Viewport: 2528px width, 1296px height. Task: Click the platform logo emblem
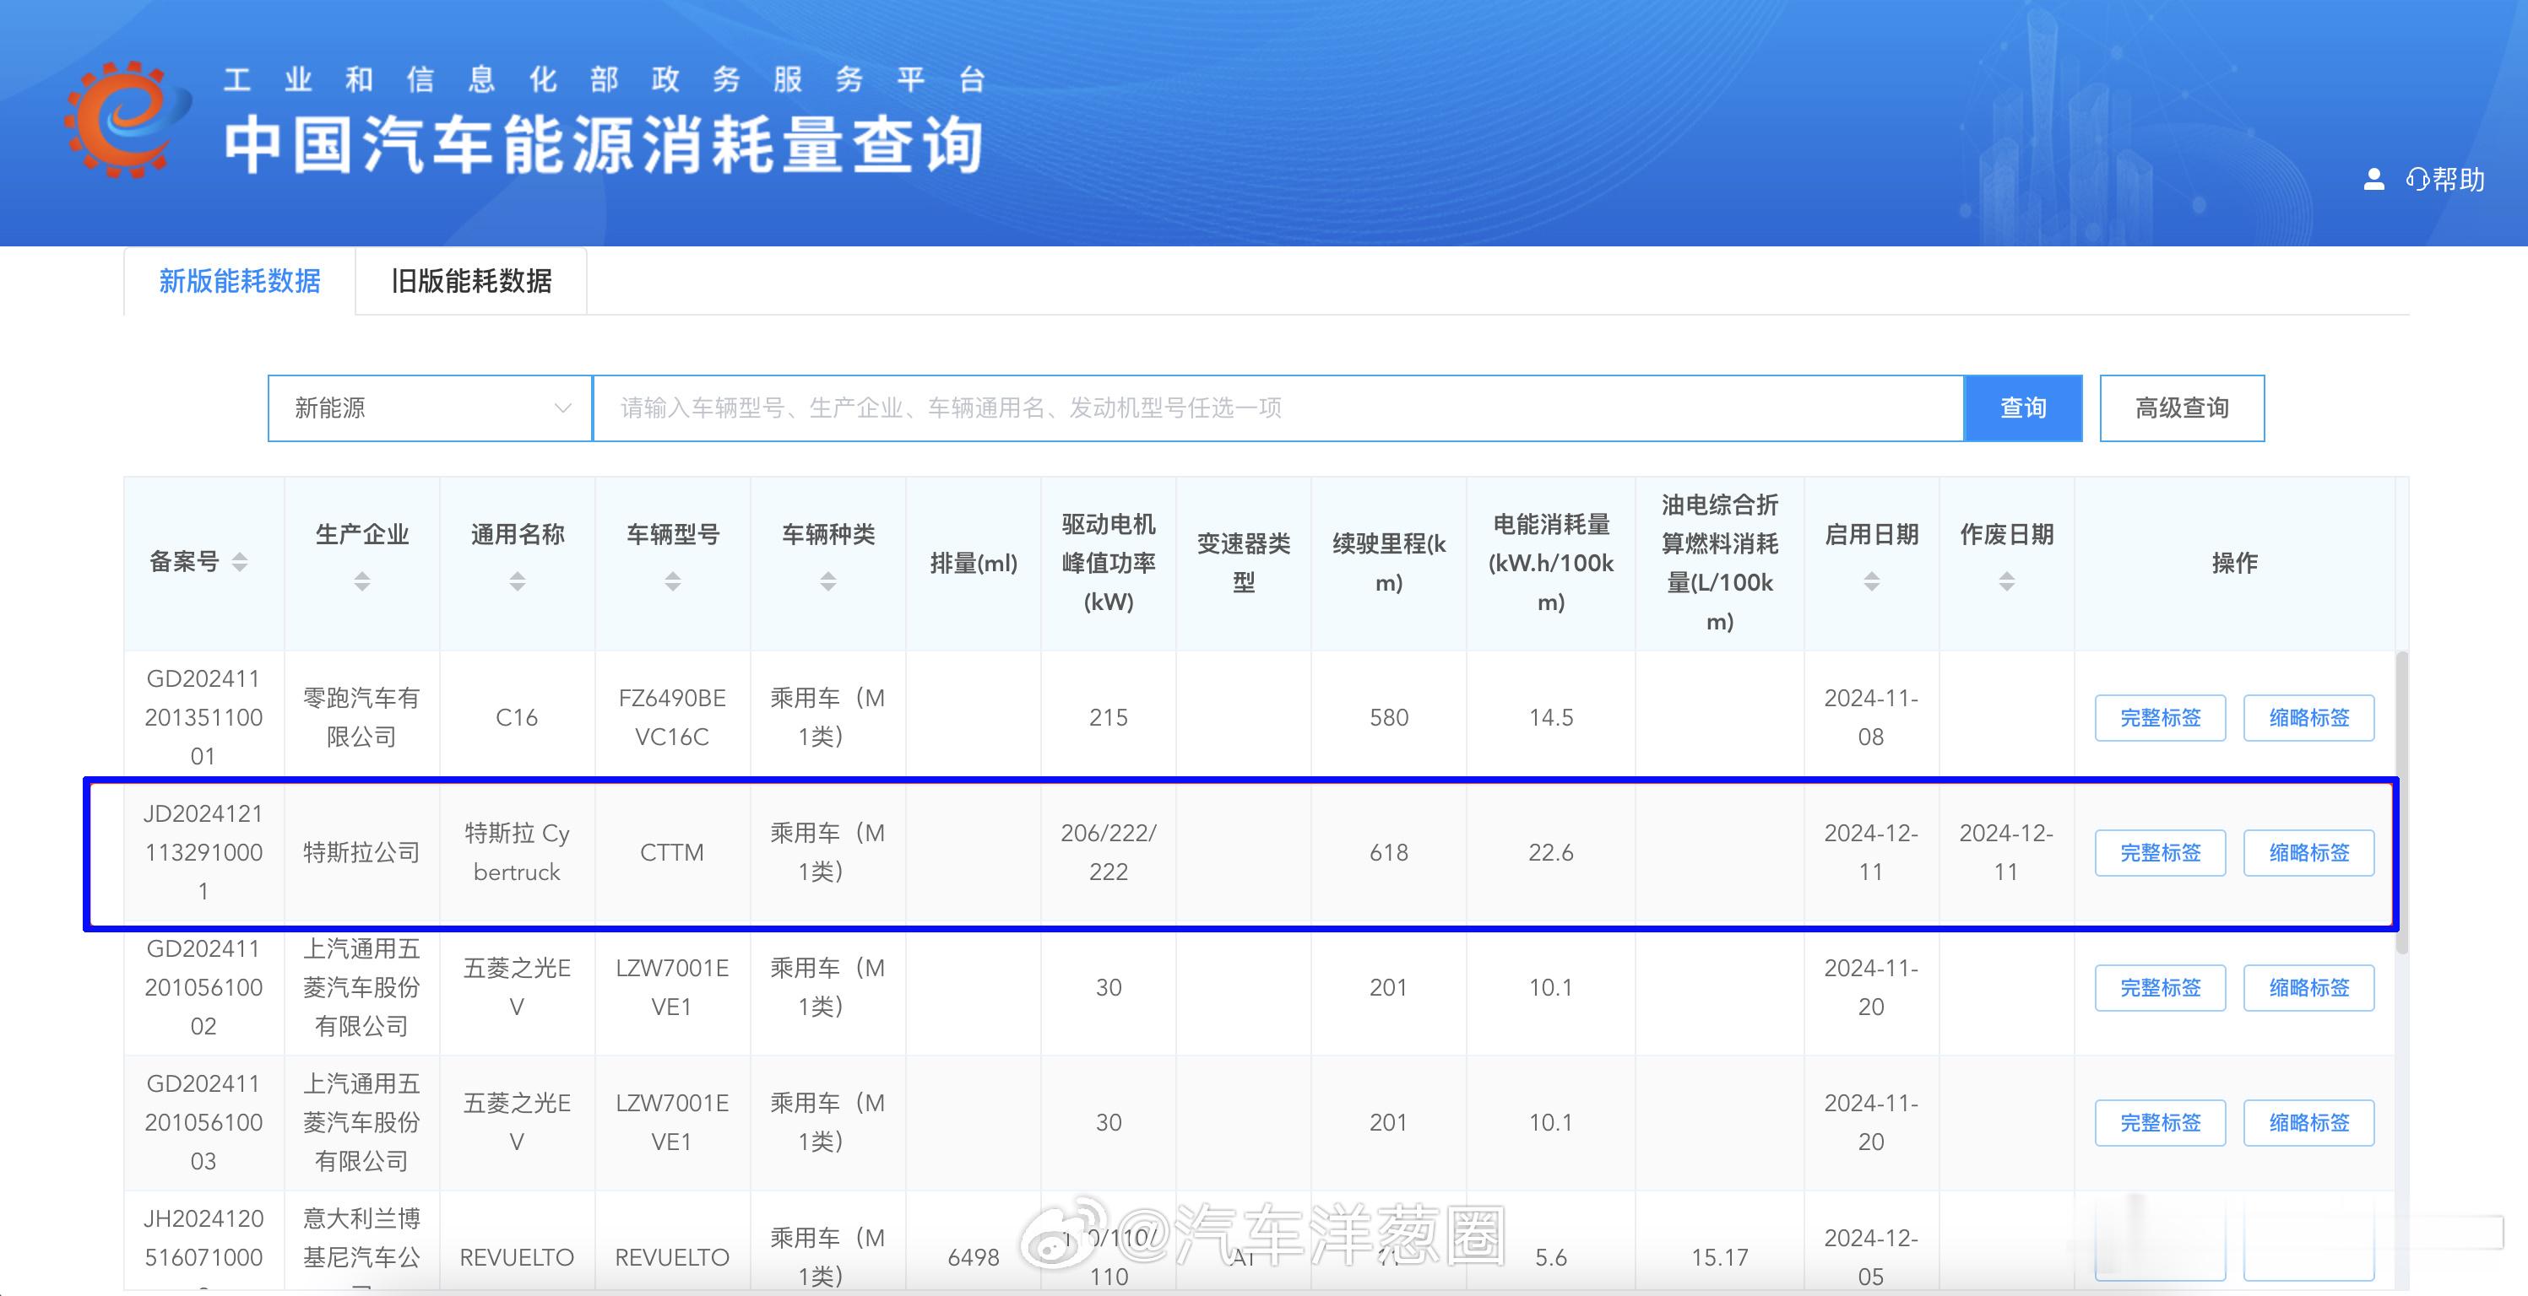[127, 120]
